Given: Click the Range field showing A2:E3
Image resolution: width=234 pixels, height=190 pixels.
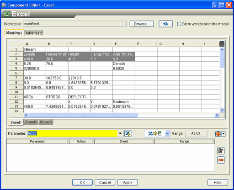Looking at the screenshot, I should (x=196, y=133).
